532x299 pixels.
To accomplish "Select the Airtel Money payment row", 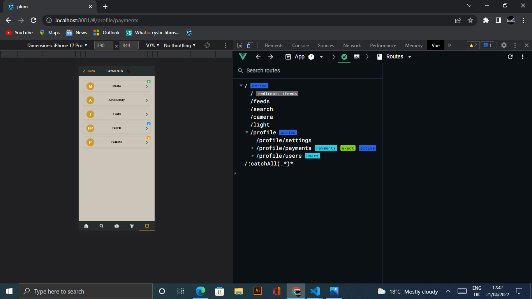I will [116, 100].
